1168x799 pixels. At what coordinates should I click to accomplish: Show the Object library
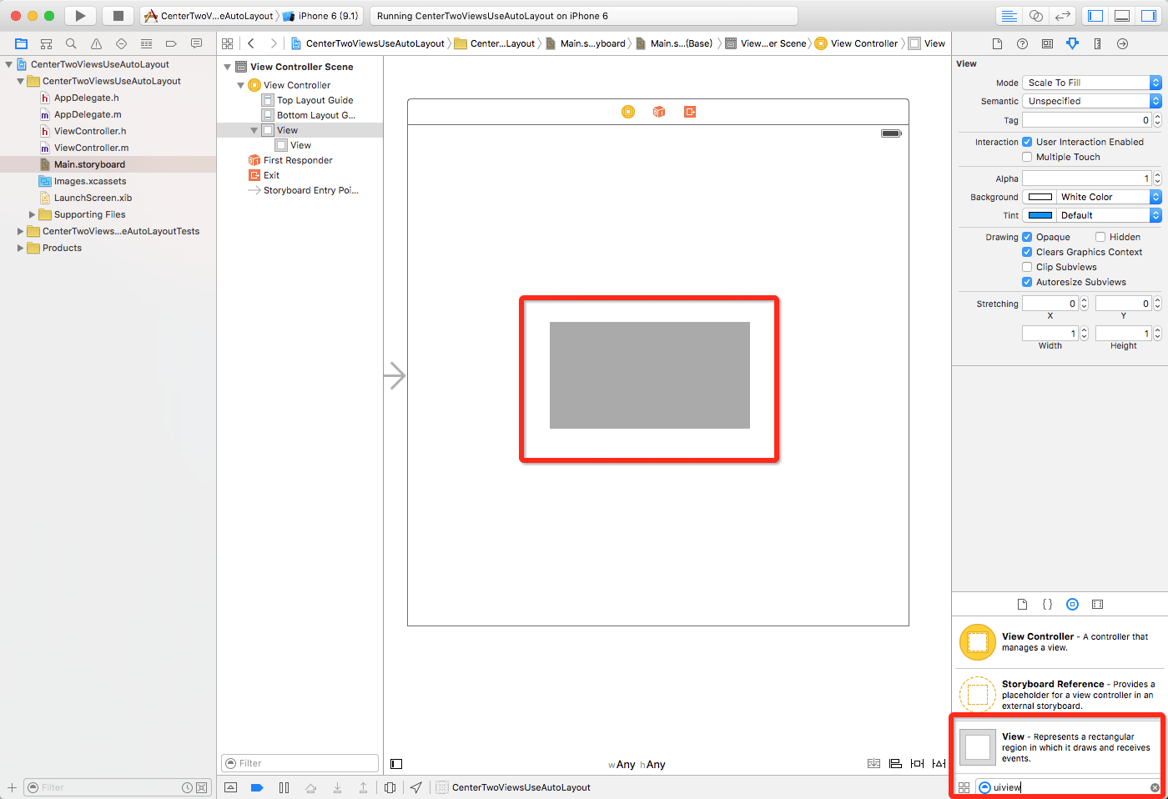(x=1072, y=605)
